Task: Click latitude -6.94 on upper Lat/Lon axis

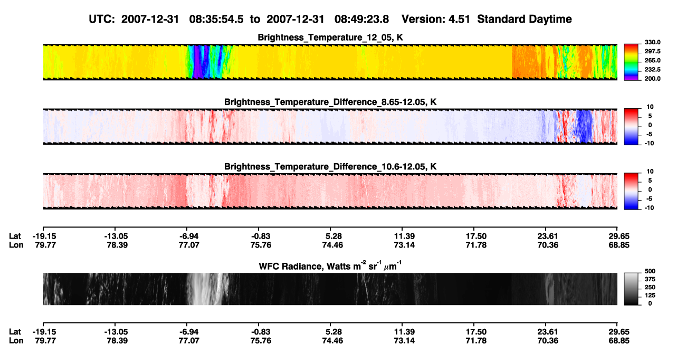Action: [187, 236]
